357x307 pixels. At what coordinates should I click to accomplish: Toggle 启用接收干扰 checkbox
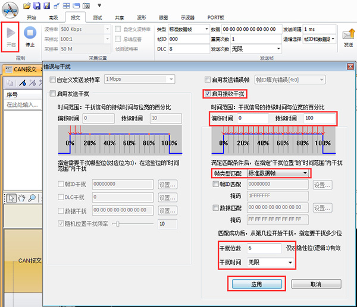click(x=207, y=94)
